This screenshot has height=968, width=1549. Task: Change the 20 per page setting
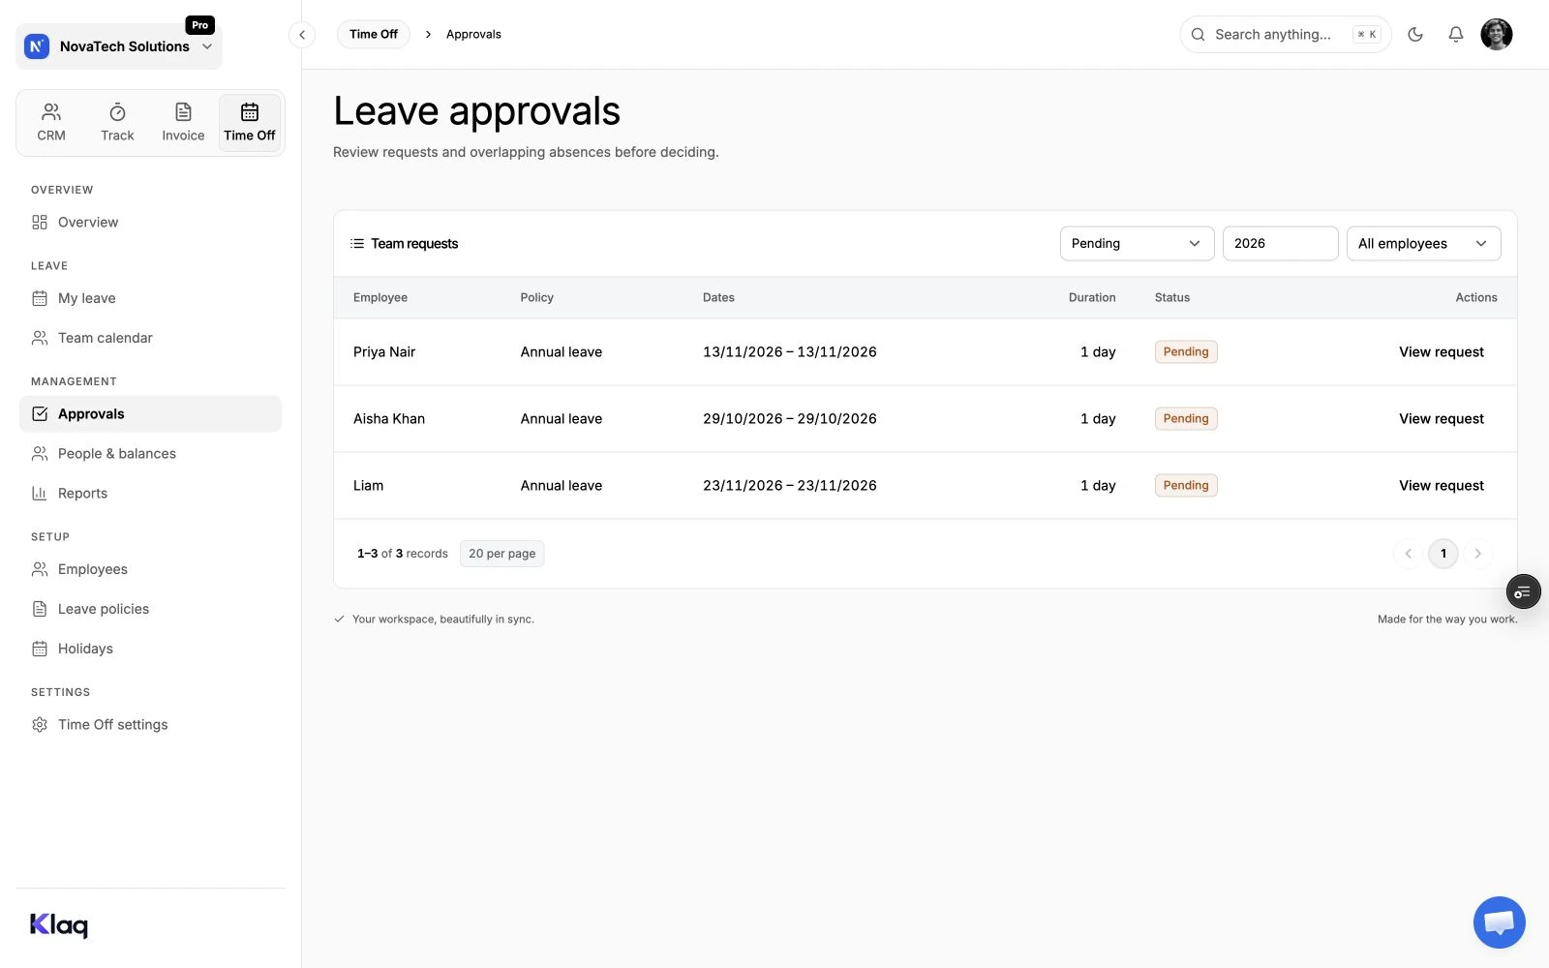(501, 554)
